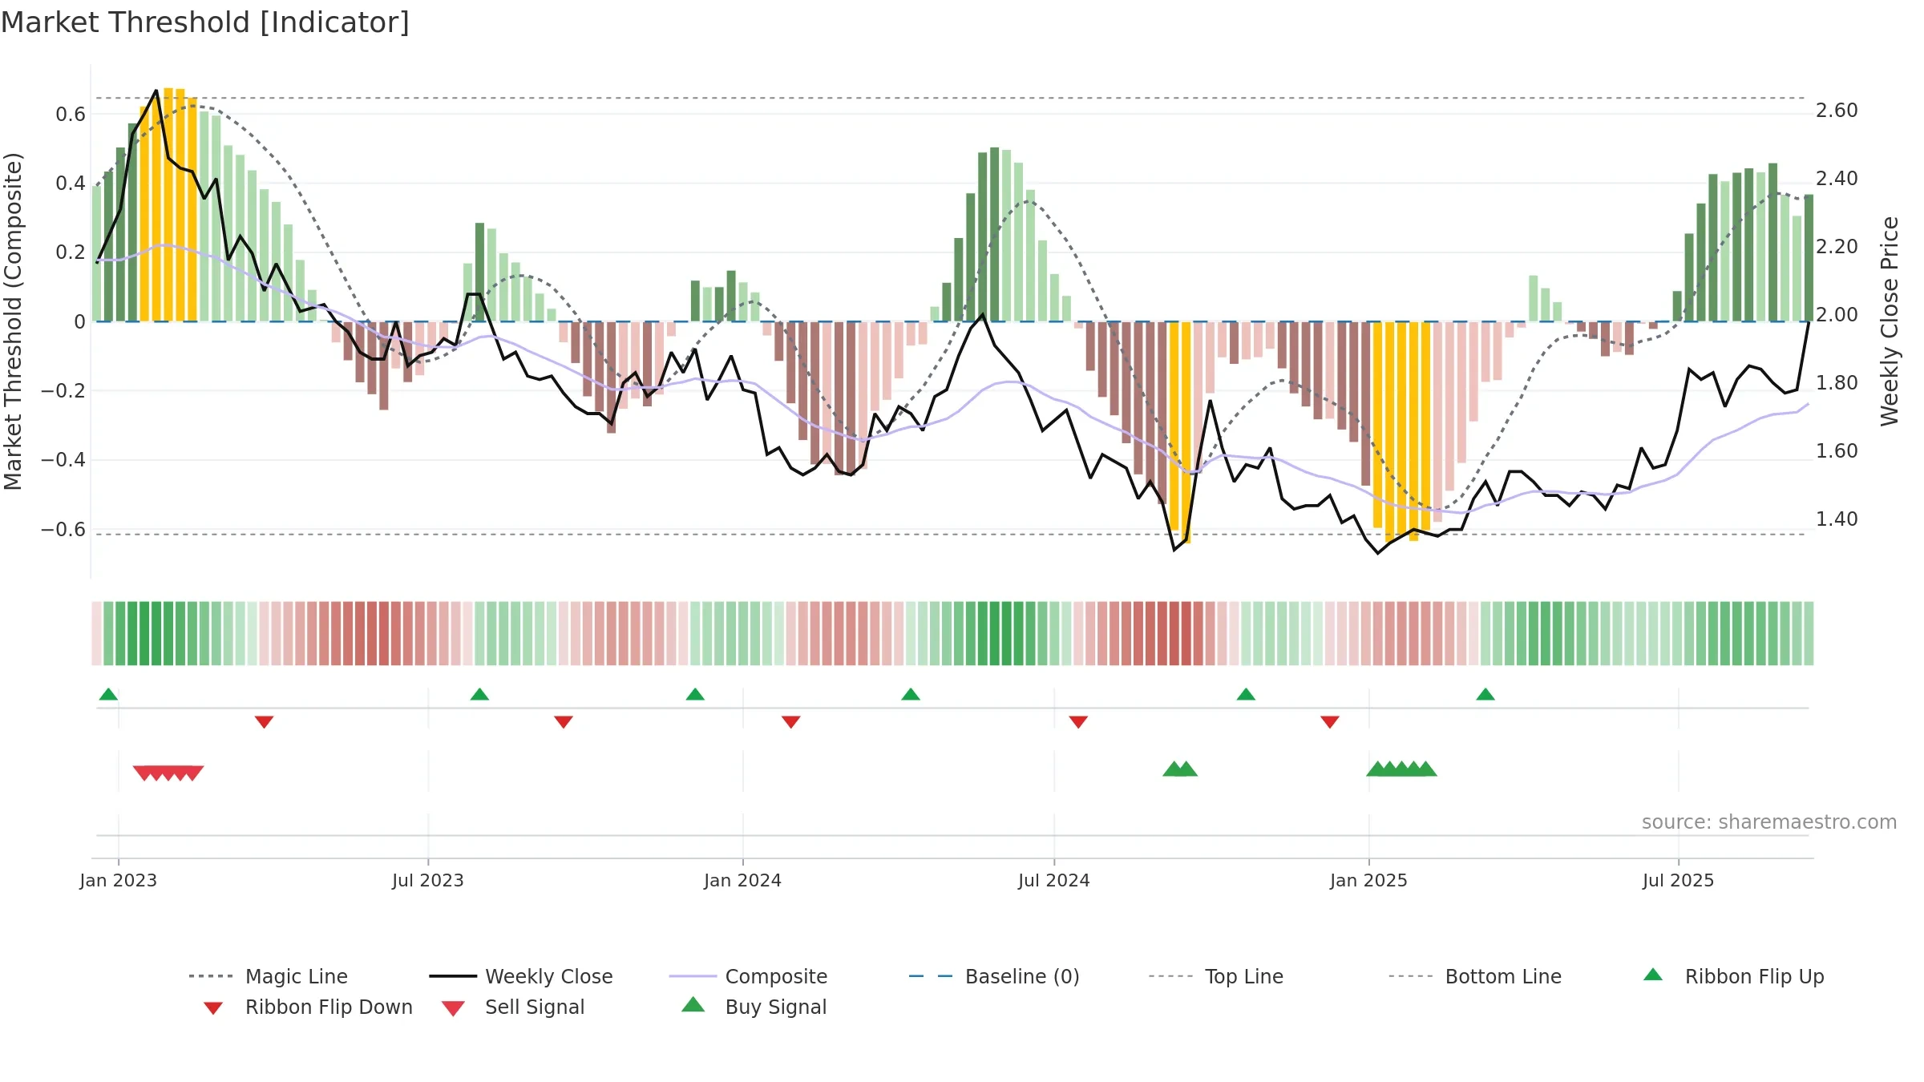Viewport: 1924px width, 1082px height.
Task: Click the Market Threshold (Composite) axis title
Action: (13, 321)
